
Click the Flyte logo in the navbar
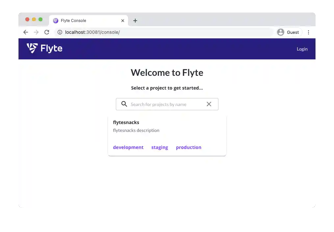(x=44, y=49)
